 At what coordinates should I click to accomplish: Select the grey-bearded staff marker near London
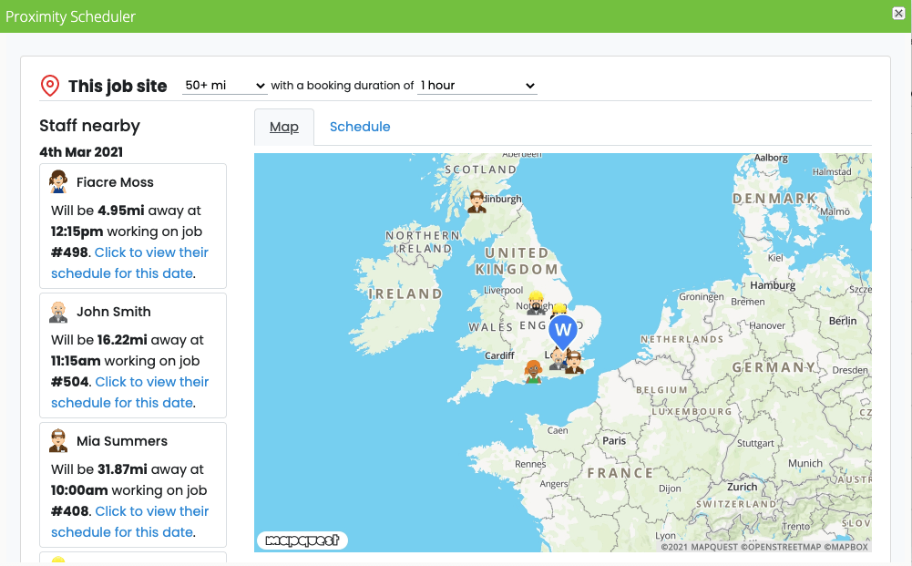(558, 358)
